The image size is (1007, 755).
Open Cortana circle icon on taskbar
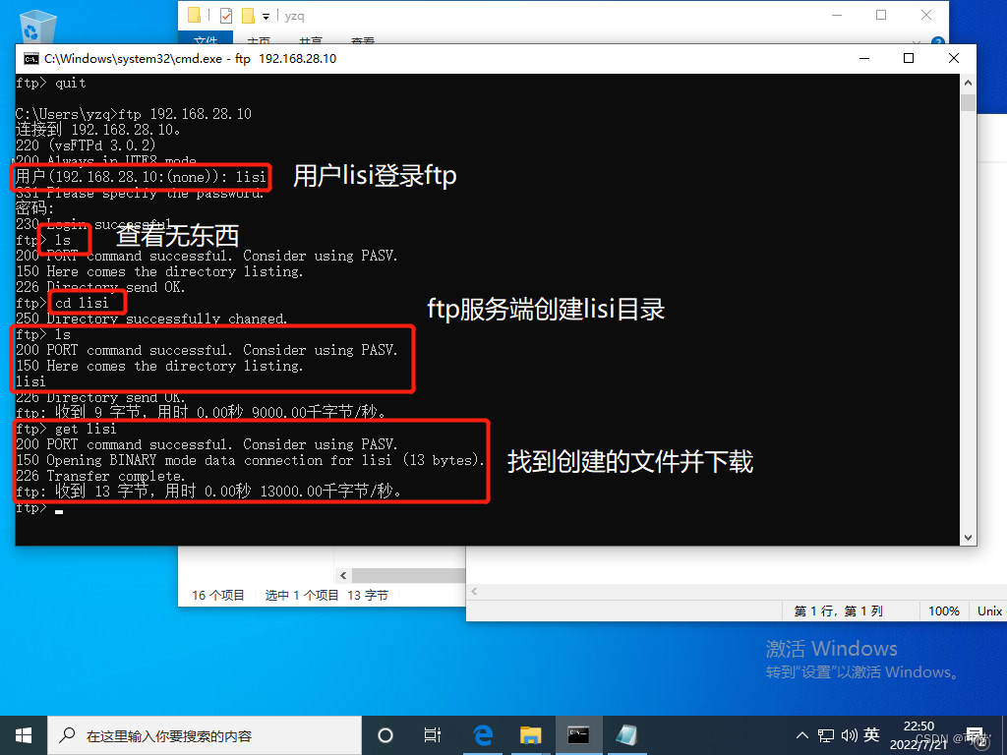click(385, 735)
